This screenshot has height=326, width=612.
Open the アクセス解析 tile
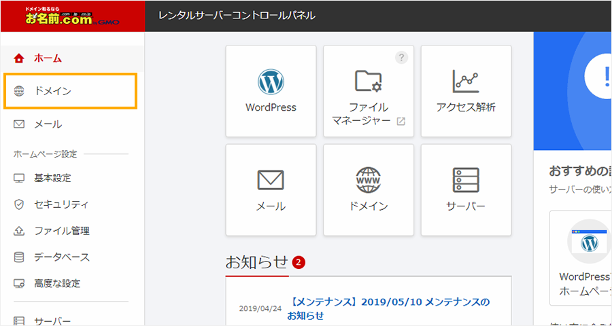click(466, 91)
